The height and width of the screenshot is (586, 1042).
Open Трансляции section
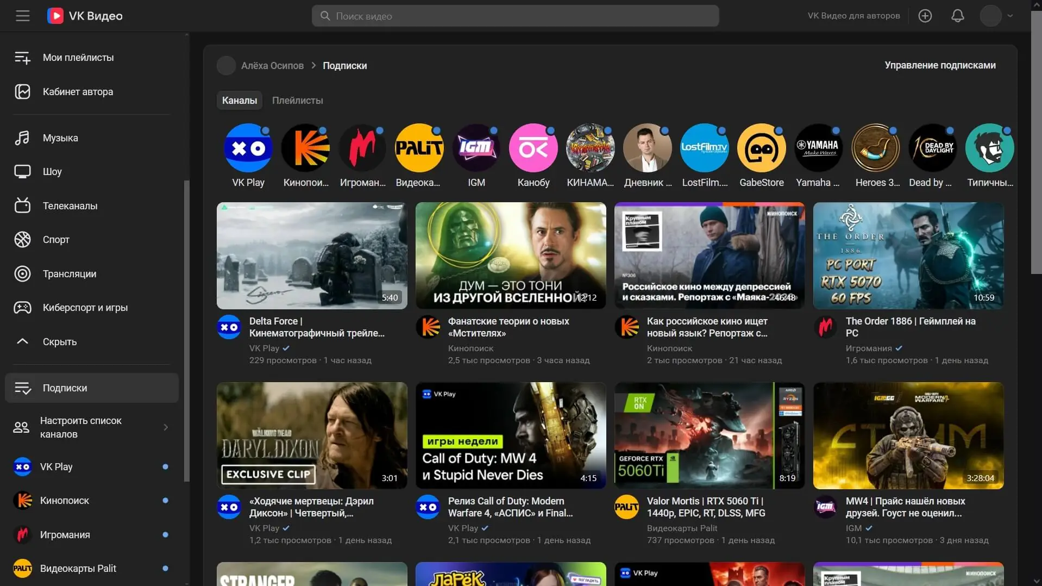91,274
